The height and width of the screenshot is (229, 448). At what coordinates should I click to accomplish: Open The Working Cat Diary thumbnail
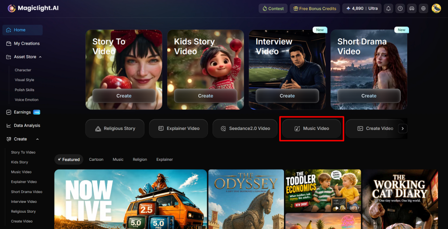pos(400,199)
